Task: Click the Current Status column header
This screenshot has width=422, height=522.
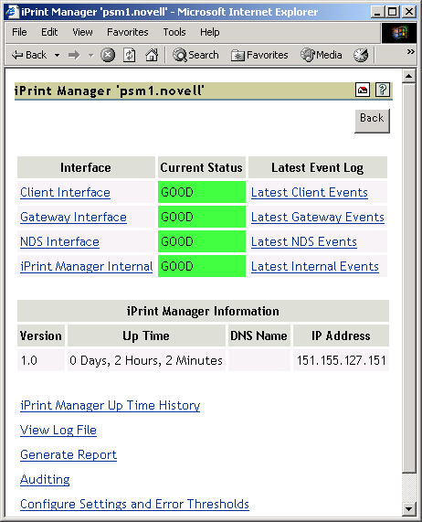Action: tap(202, 167)
